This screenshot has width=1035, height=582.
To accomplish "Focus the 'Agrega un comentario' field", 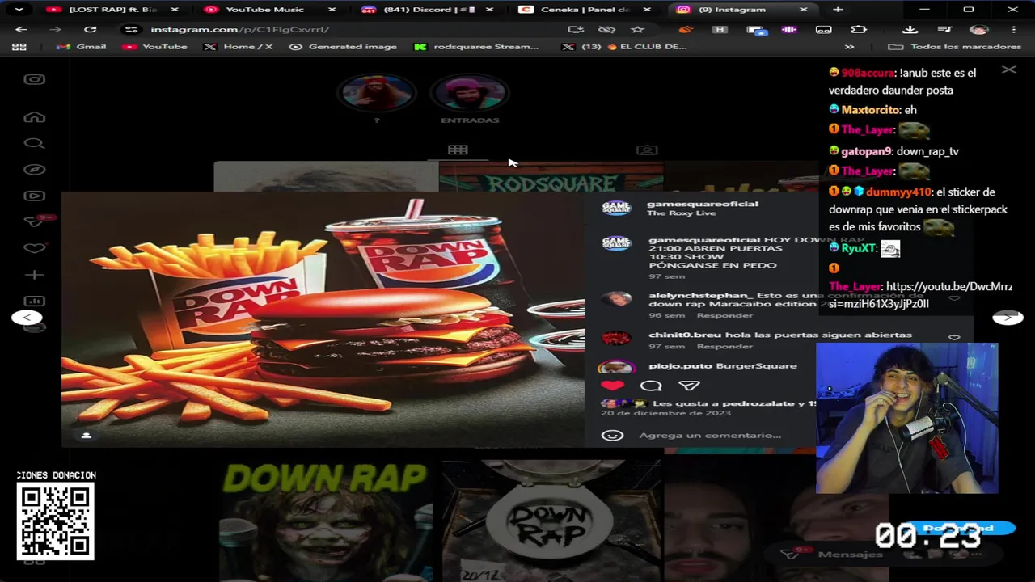I will [x=710, y=435].
